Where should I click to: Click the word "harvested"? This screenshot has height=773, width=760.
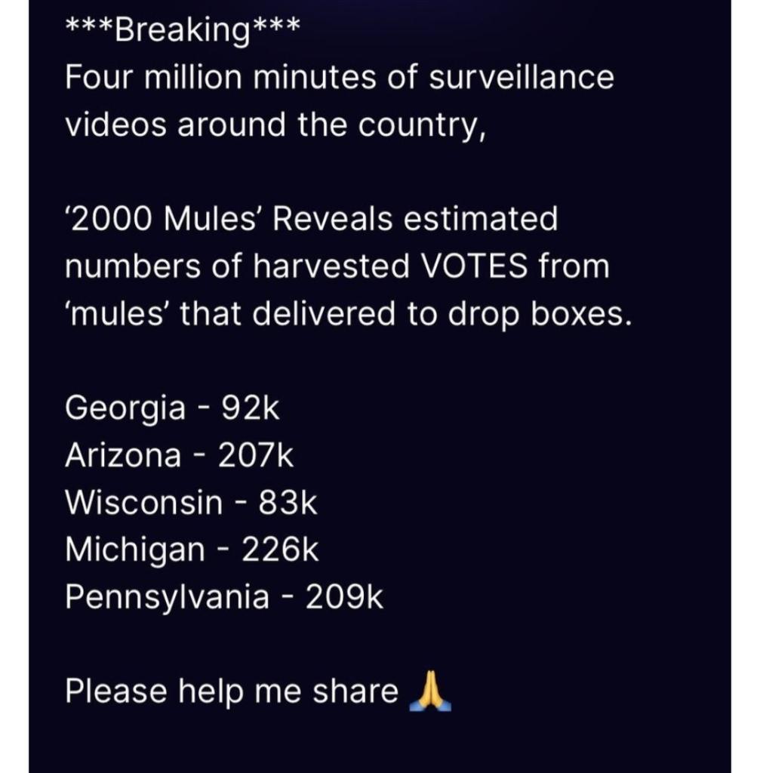[x=331, y=266]
